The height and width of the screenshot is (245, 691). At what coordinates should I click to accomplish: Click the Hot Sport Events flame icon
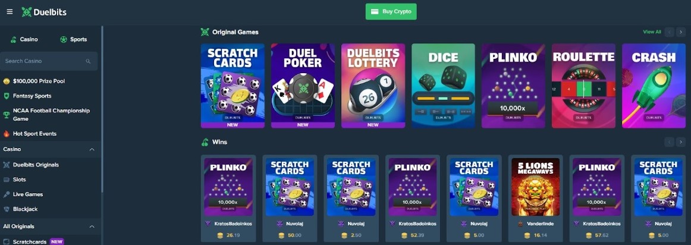point(6,134)
